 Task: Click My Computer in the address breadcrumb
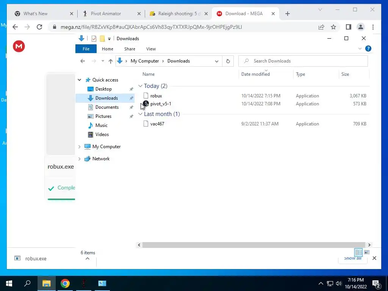point(145,61)
